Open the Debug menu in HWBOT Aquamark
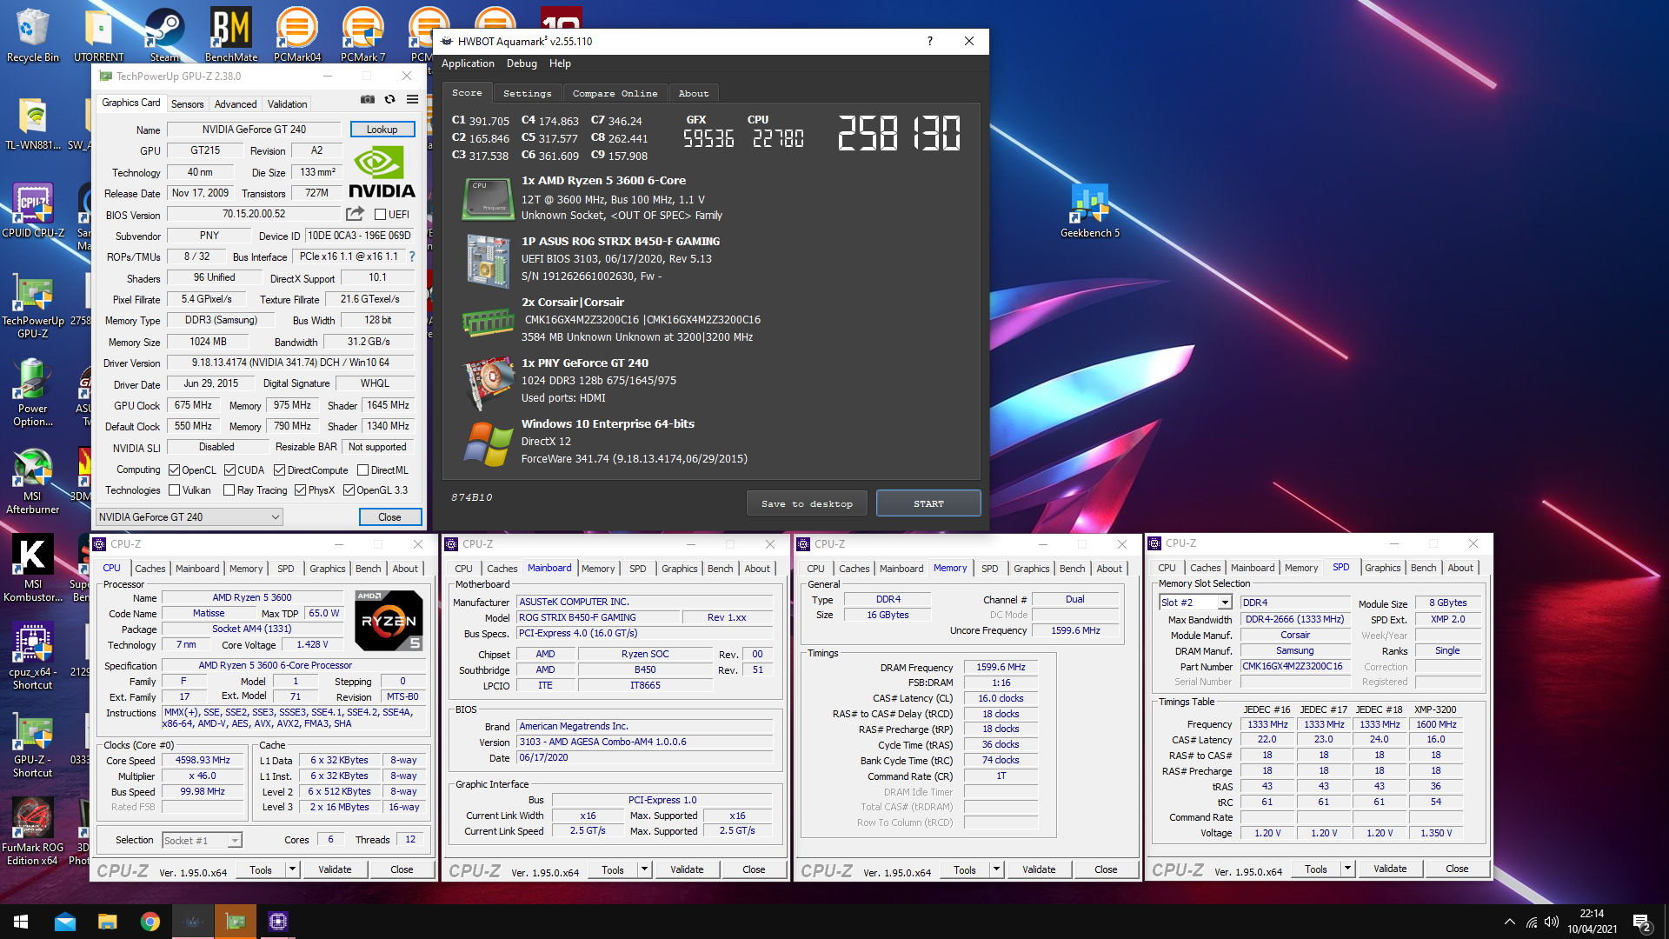 [x=522, y=63]
